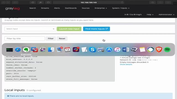
Task: Open the remote desktop screens app icon
Action: click(x=34, y=50)
